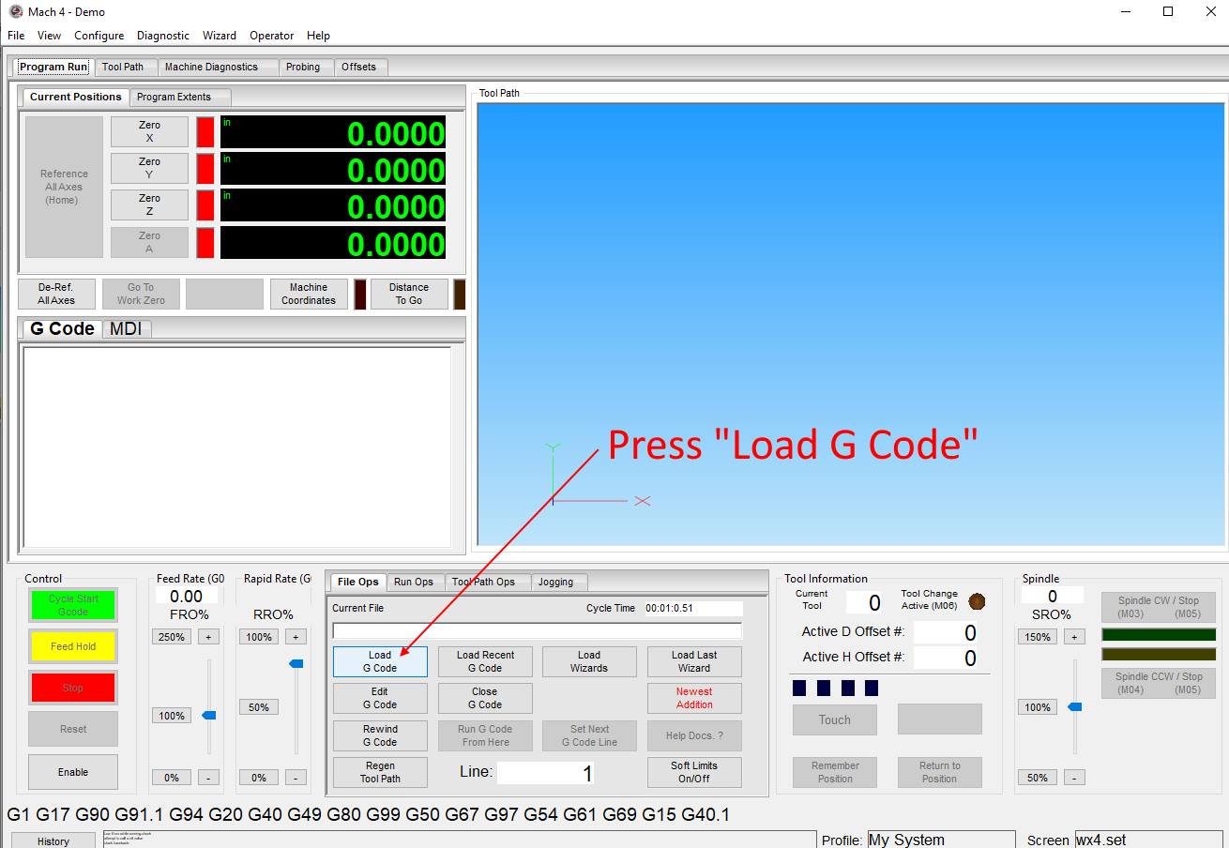Switch to the MDI tab

[x=126, y=328]
